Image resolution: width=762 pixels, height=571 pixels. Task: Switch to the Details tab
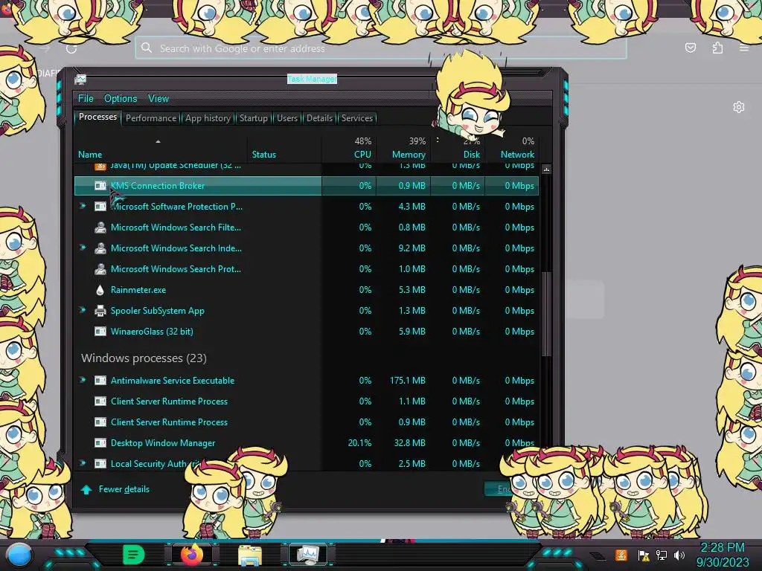(x=319, y=118)
